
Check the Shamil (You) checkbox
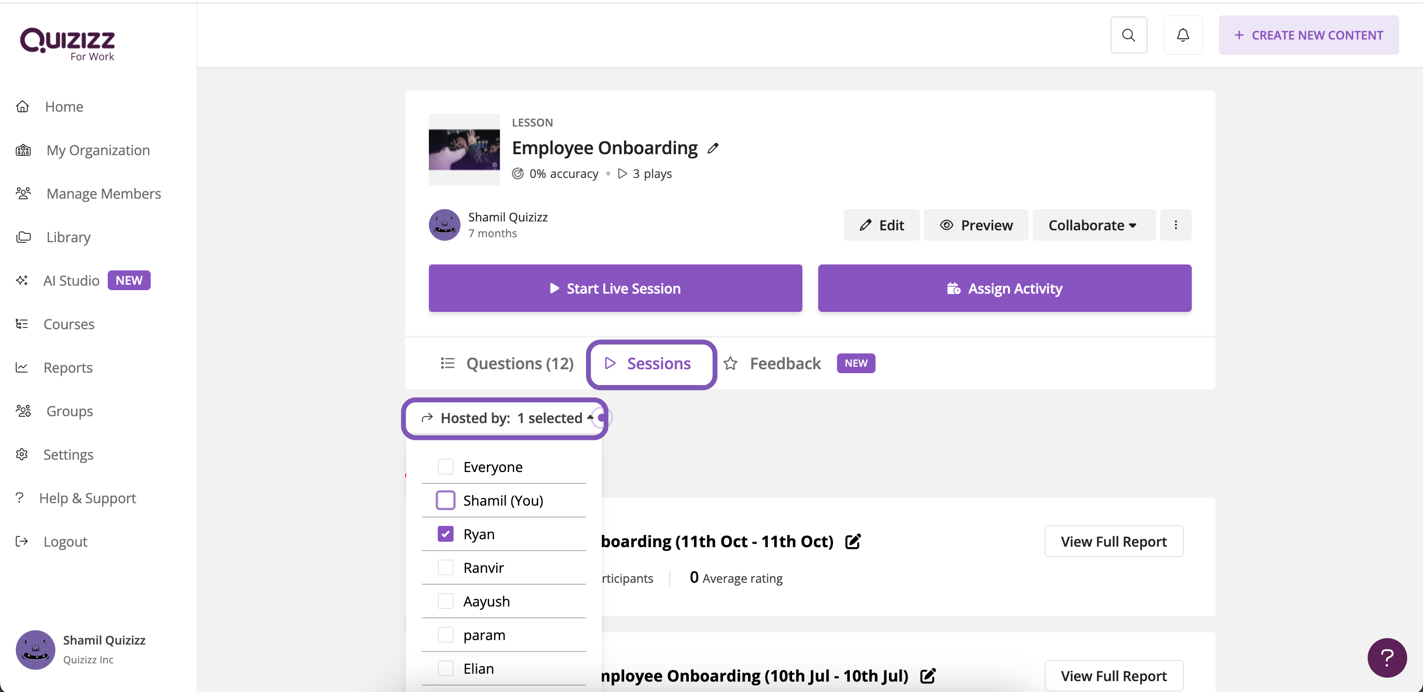pyautogui.click(x=445, y=500)
